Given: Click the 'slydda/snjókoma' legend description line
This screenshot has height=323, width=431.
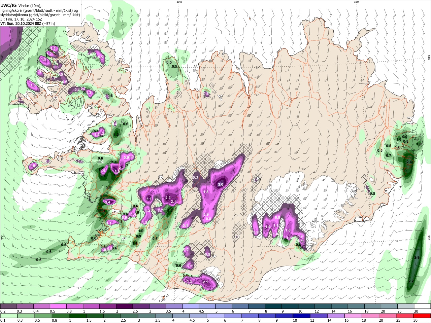Looking at the screenshot, I should click(x=40, y=15).
